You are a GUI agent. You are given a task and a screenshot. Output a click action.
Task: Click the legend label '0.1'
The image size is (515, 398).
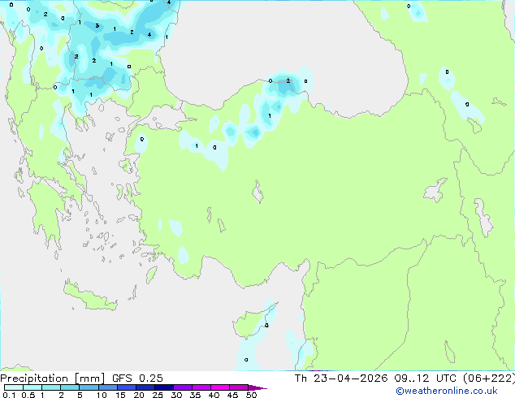coord(9,395)
